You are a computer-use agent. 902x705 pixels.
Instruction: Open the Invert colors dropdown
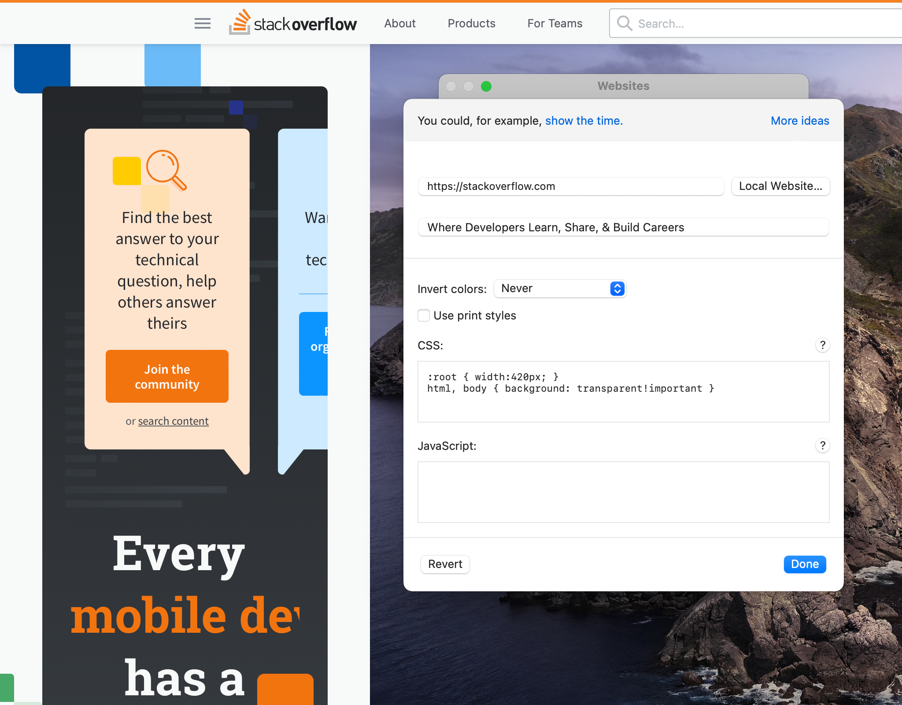(x=559, y=289)
